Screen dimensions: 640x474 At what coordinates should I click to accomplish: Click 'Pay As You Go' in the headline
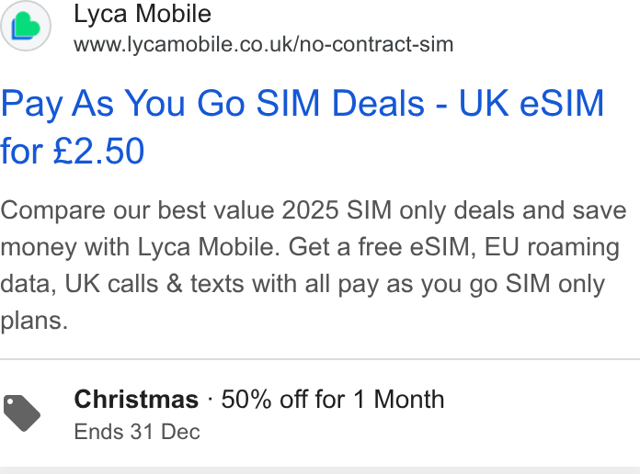pos(123,104)
